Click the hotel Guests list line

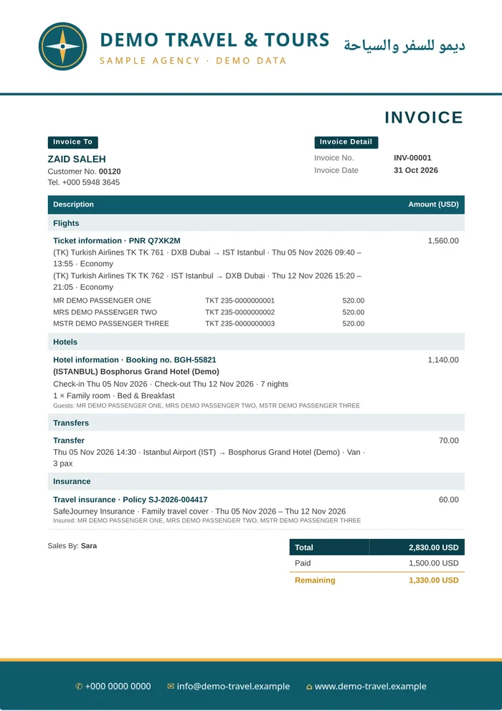click(207, 406)
